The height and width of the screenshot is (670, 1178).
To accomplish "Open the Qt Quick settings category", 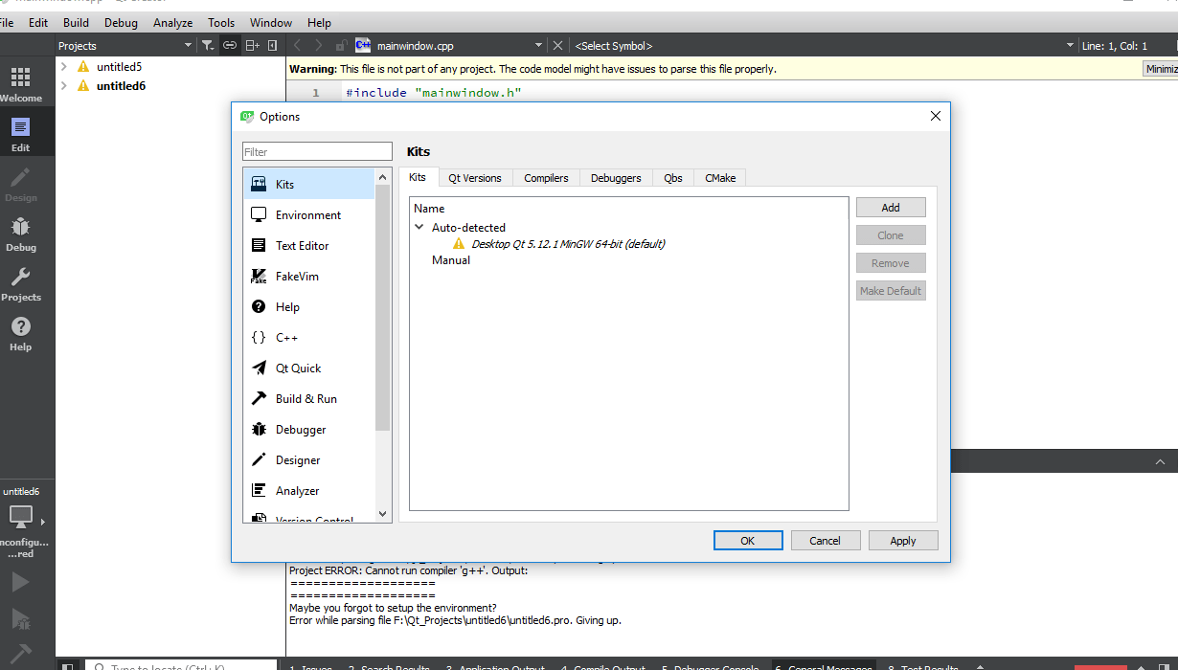I will (x=300, y=368).
